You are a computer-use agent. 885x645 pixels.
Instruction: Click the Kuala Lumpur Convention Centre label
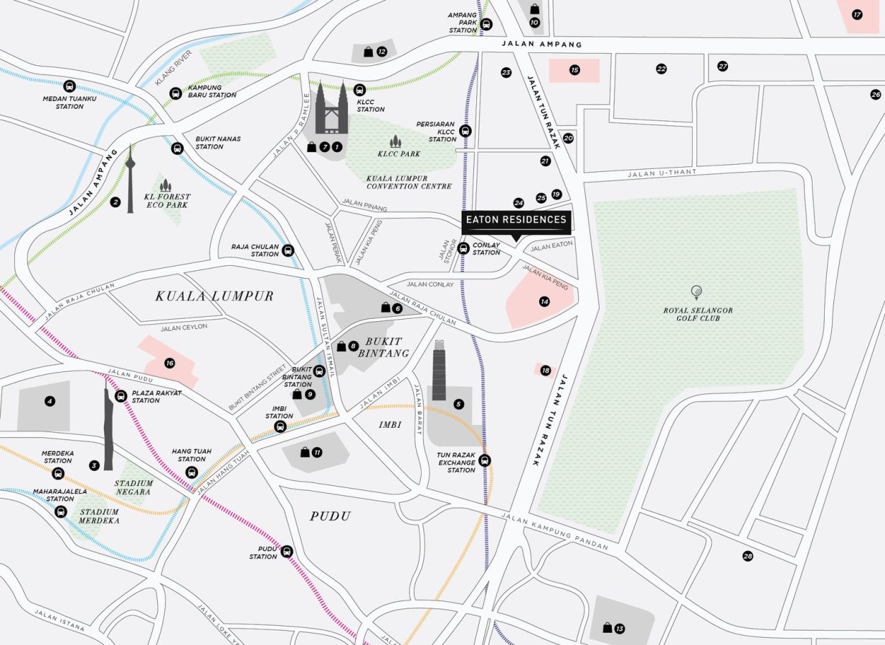point(409,182)
